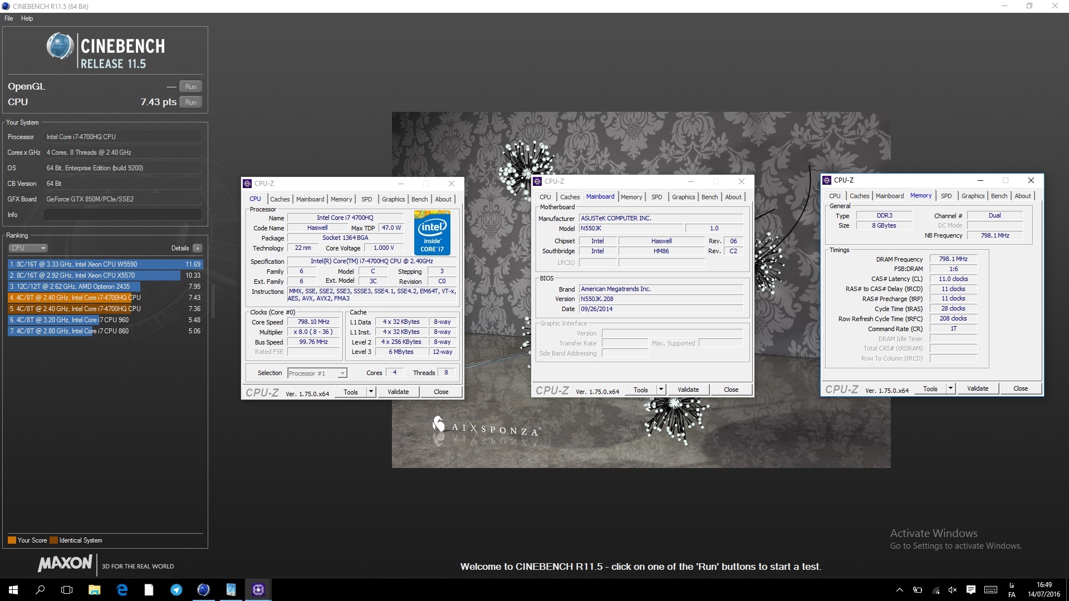
Task: Open taskbar Search
Action: [x=40, y=590]
